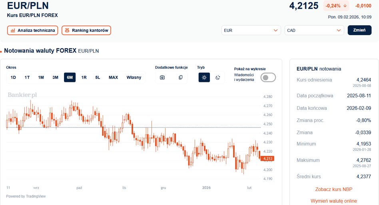The width and height of the screenshot is (379, 205).
Task: Click the Powered by TradingView link
Action: click(x=26, y=196)
